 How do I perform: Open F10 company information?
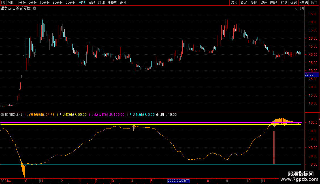[284, 3]
